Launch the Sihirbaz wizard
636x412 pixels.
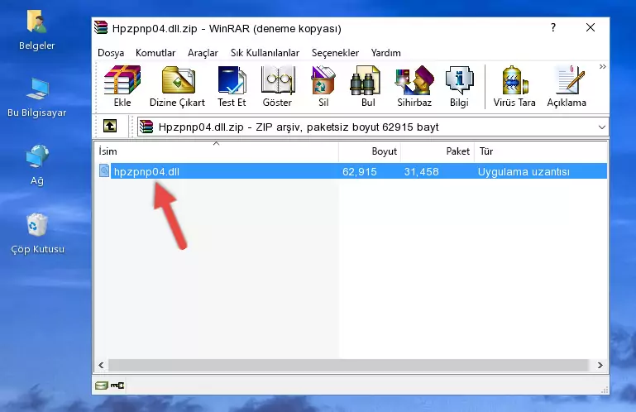tap(414, 87)
